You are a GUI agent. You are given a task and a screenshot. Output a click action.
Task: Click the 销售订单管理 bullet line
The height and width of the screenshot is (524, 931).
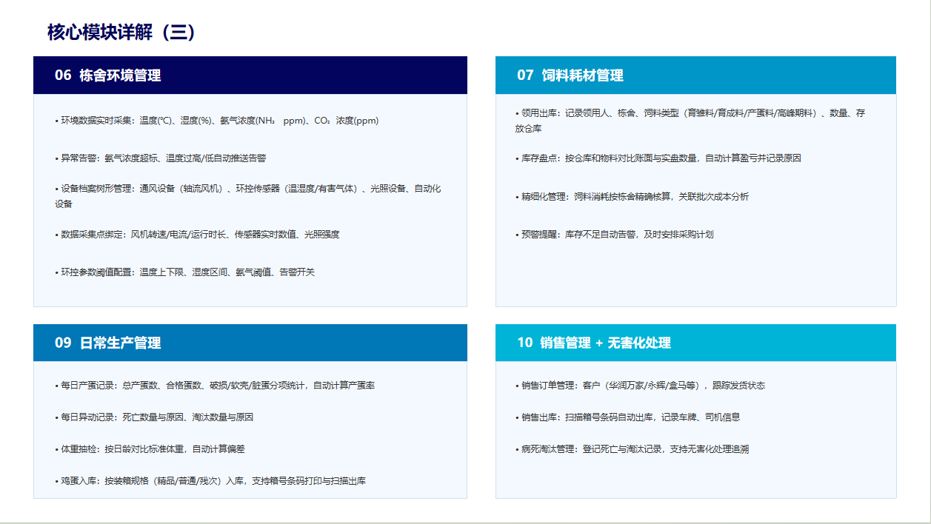[640, 386]
